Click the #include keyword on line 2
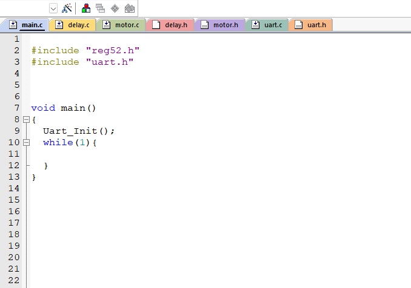Image resolution: width=411 pixels, height=288 pixels. point(55,50)
